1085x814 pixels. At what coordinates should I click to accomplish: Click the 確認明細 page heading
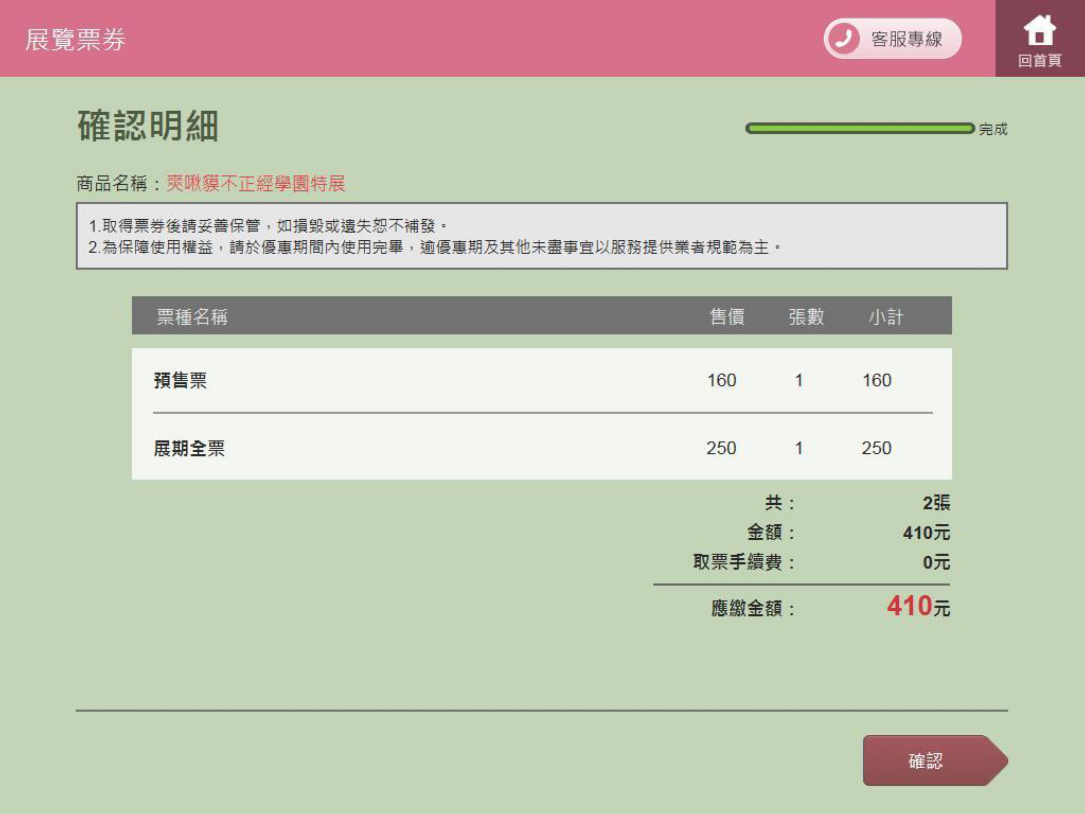click(148, 126)
